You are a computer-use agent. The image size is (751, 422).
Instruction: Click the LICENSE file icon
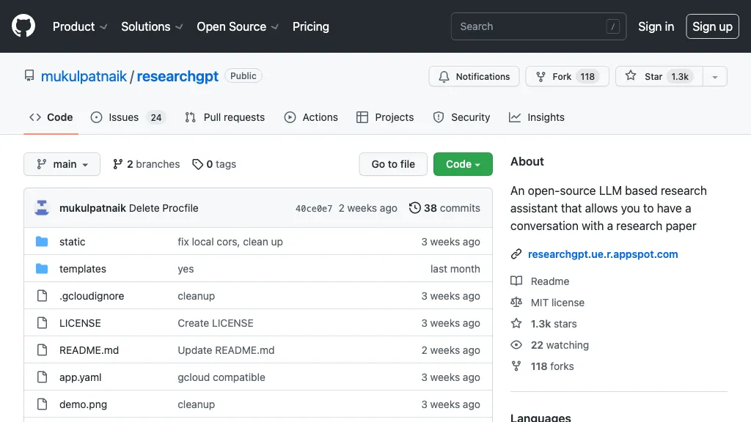(x=42, y=323)
